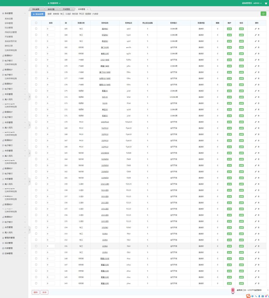Image resolution: width=269 pixels, height=298 pixels.
Task: Click the edit pencil for row ID 143
Action: tap(256, 283)
